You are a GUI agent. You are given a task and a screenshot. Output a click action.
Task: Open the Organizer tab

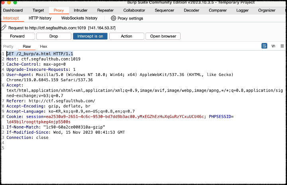click(267, 10)
